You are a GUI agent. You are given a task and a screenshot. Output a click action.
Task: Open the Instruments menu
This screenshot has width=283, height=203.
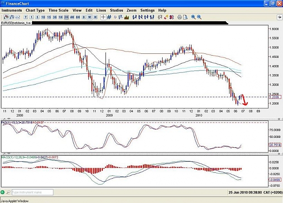click(12, 10)
